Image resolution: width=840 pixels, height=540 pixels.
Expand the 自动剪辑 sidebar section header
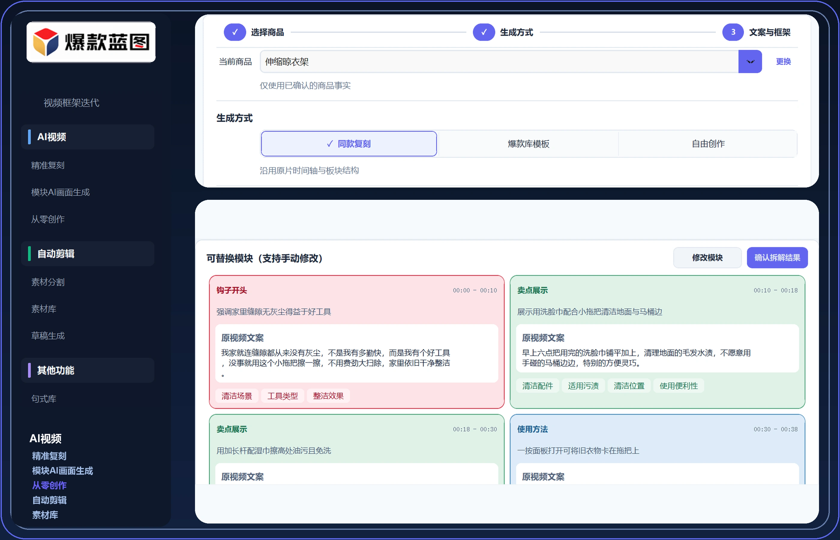(88, 253)
